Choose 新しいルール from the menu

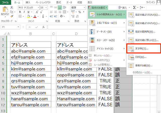(x=107, y=55)
